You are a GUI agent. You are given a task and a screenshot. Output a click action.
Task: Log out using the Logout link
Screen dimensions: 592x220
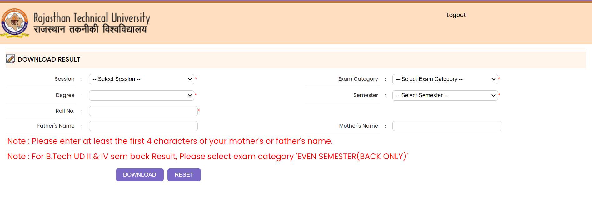[456, 15]
